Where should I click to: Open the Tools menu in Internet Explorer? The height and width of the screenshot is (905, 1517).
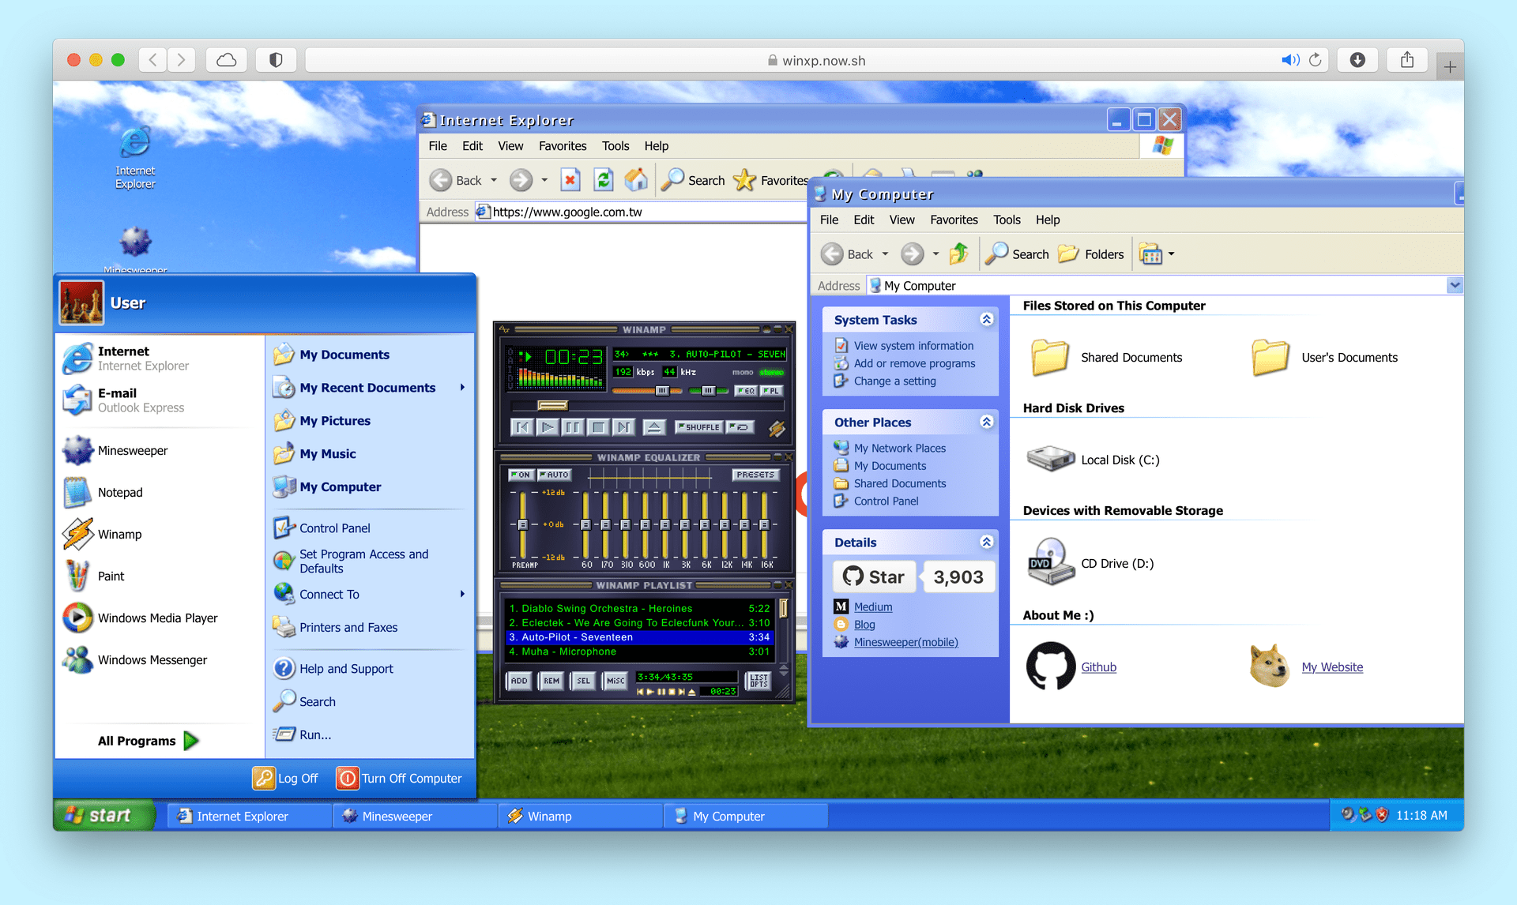pos(615,146)
